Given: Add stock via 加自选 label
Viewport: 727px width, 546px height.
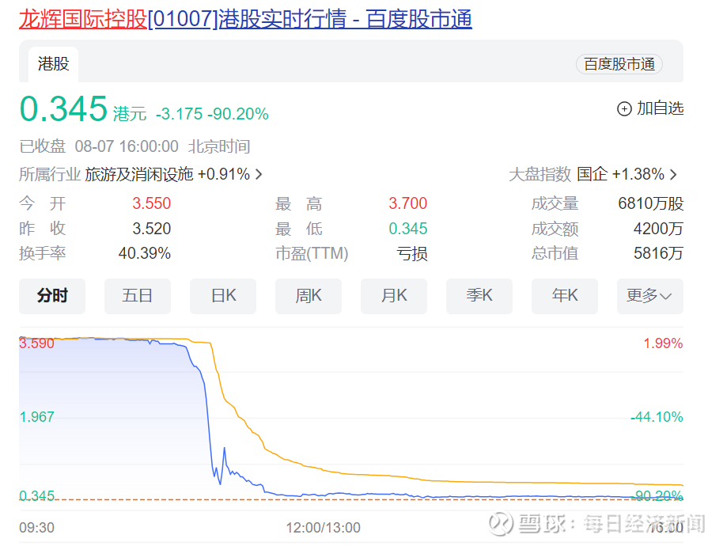Looking at the screenshot, I should pyautogui.click(x=660, y=108).
